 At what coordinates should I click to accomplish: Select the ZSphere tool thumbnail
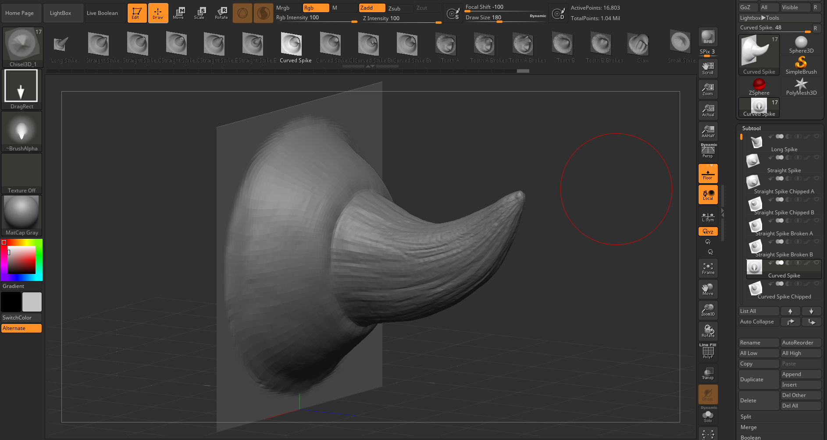[759, 86]
